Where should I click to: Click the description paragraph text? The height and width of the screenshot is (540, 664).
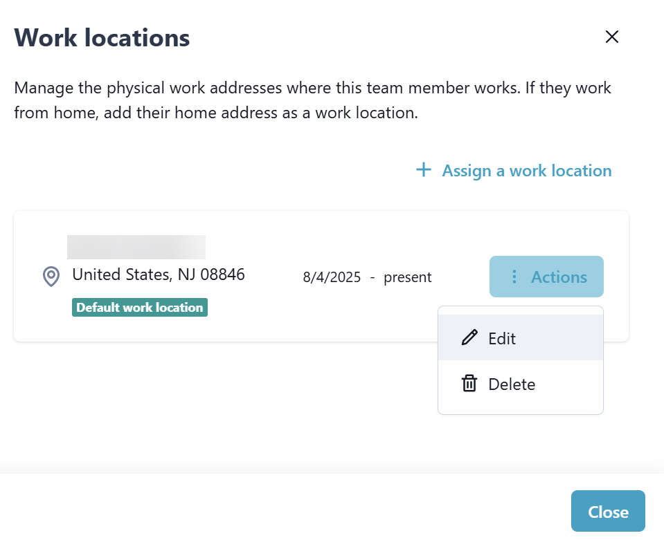(312, 100)
